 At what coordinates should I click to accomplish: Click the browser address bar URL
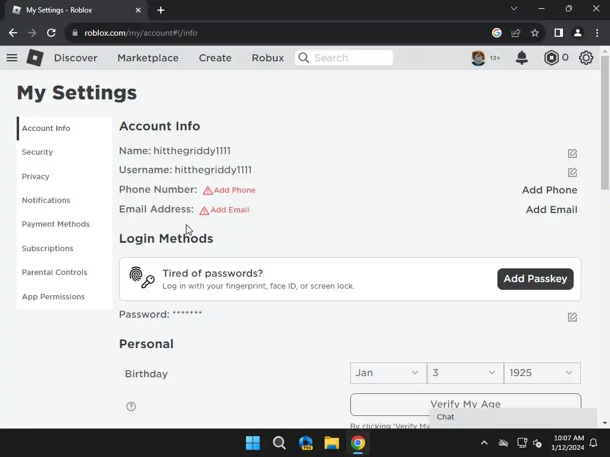pyautogui.click(x=141, y=33)
